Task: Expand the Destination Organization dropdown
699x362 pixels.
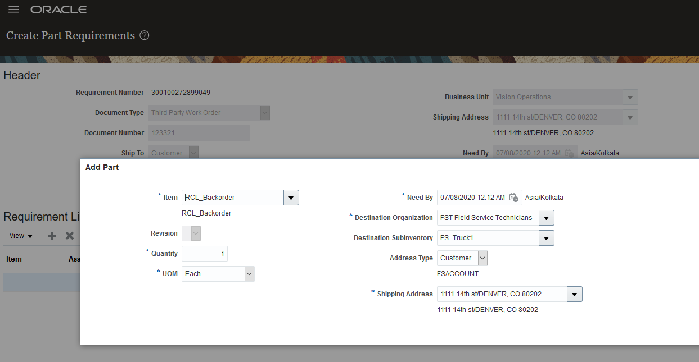Action: [x=547, y=218]
